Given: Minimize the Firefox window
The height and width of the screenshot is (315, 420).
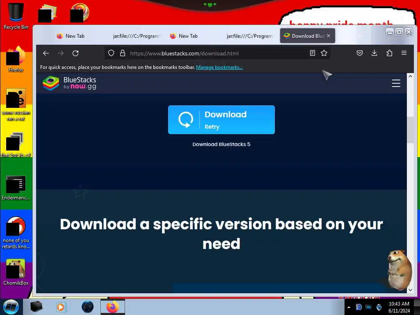Looking at the screenshot, I should [x=390, y=32].
